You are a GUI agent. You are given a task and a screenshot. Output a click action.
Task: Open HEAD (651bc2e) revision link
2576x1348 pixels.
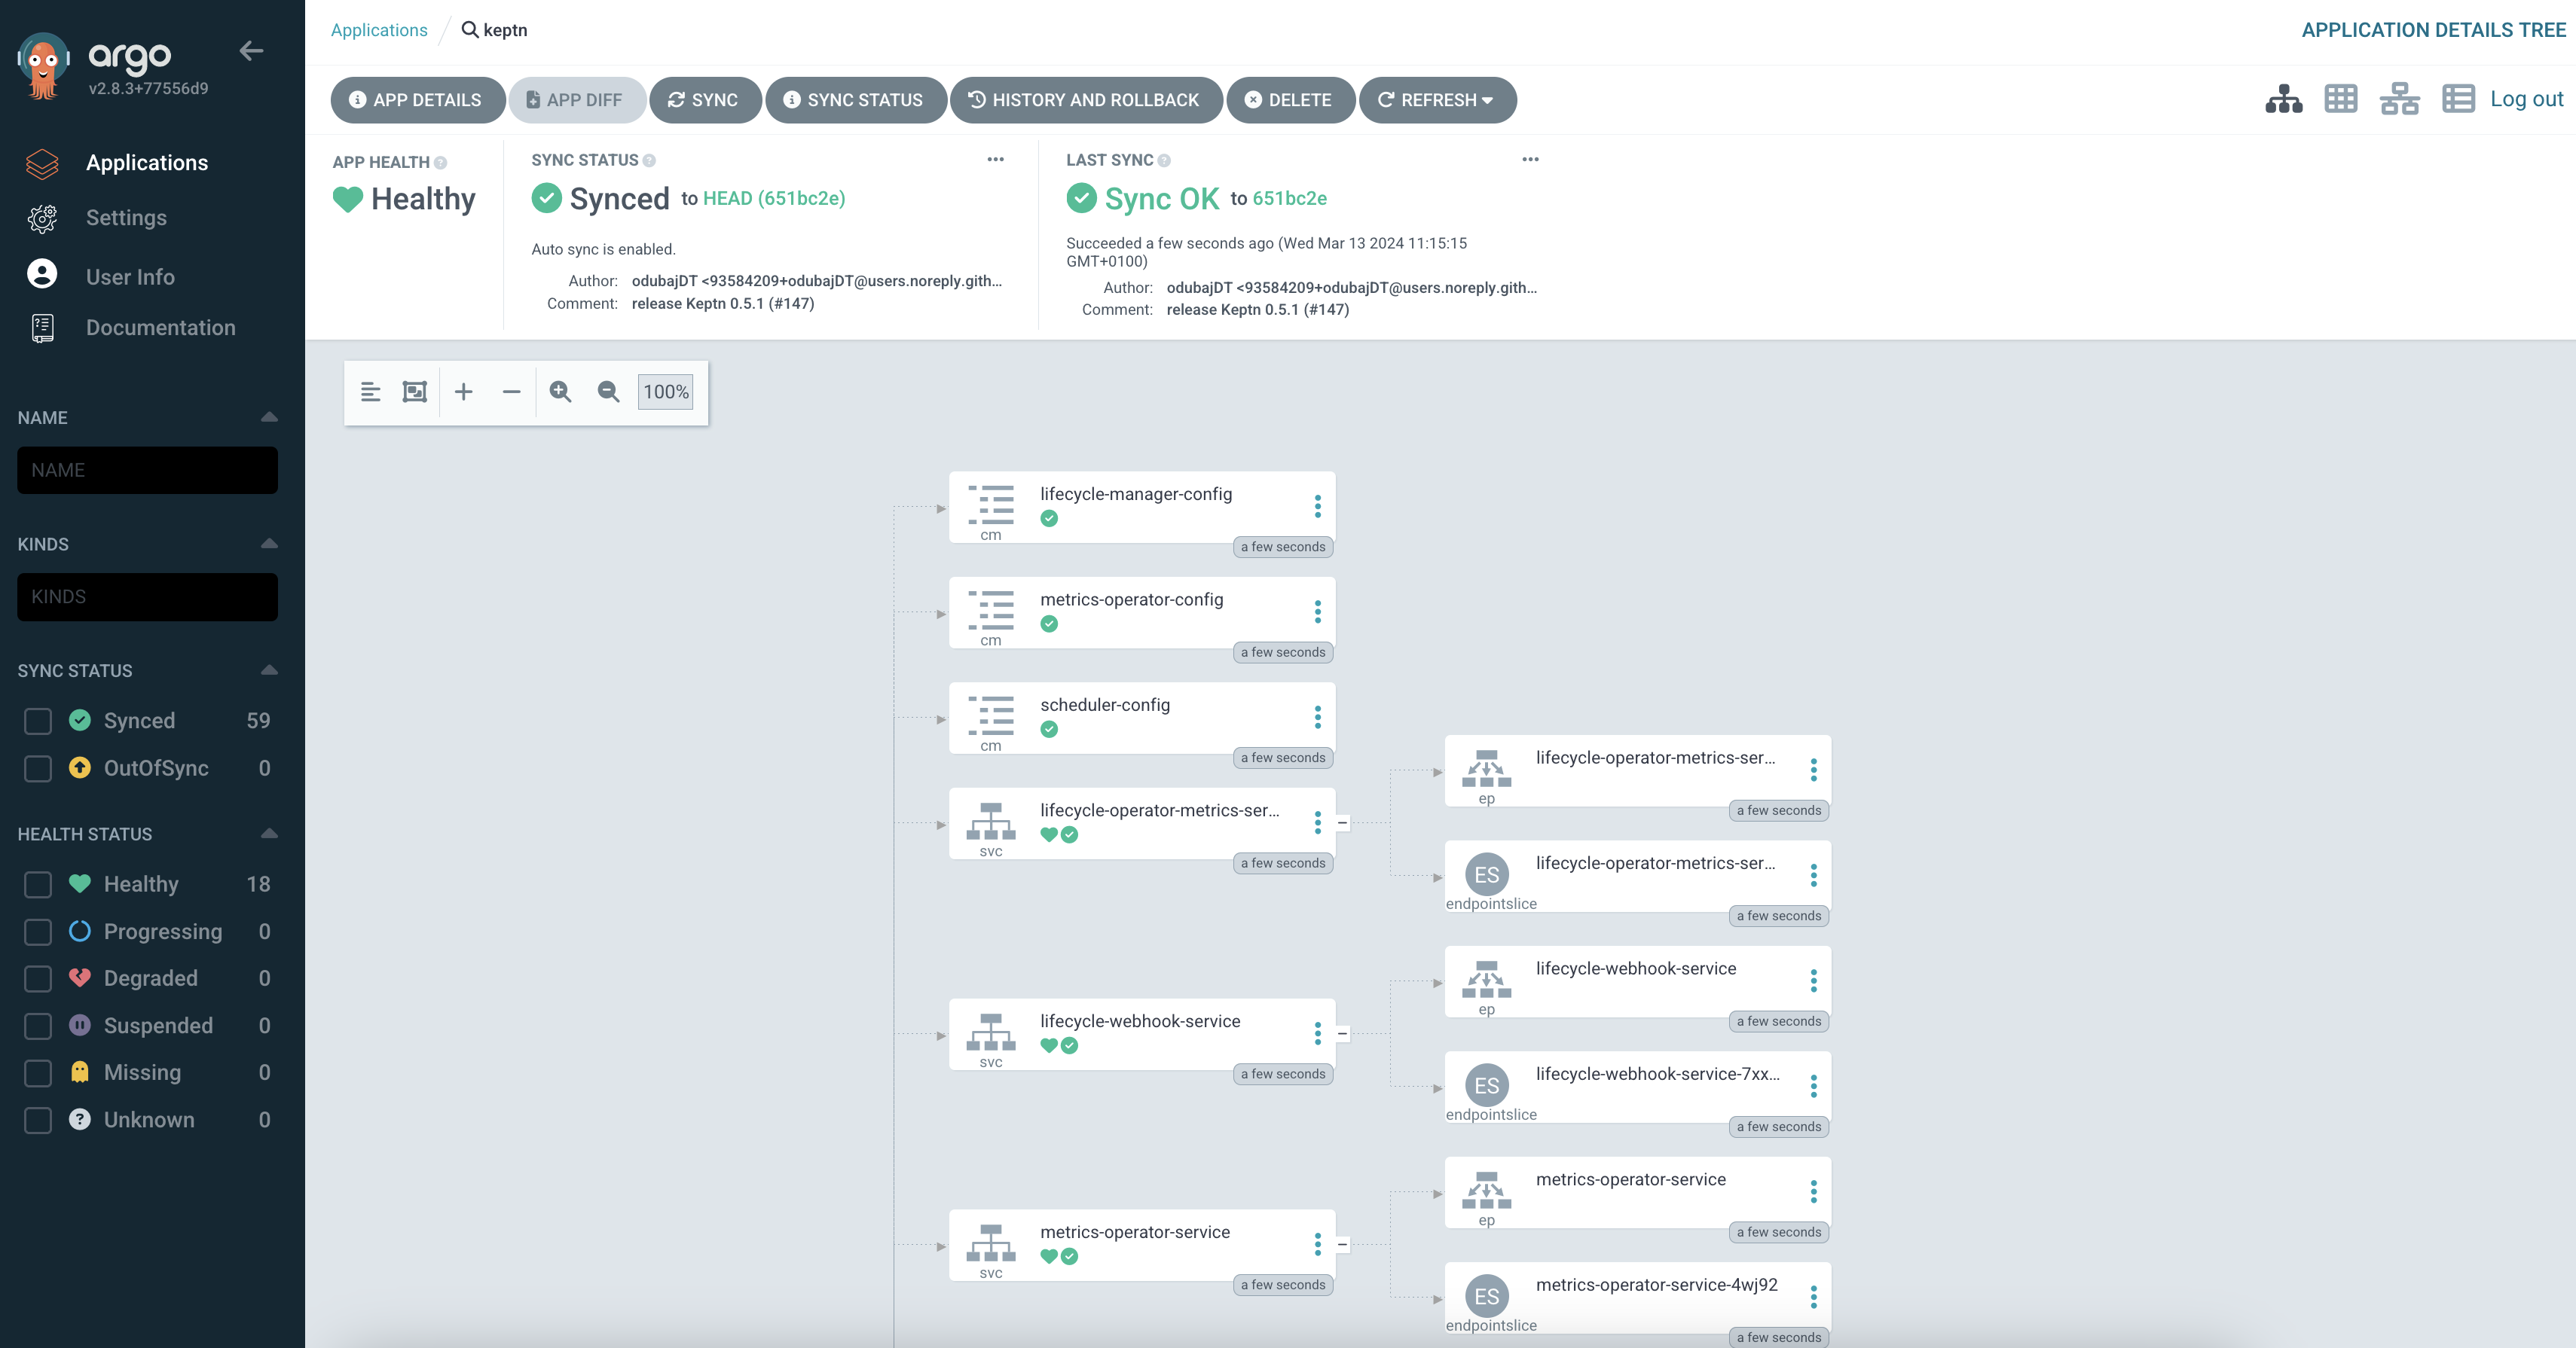click(773, 198)
